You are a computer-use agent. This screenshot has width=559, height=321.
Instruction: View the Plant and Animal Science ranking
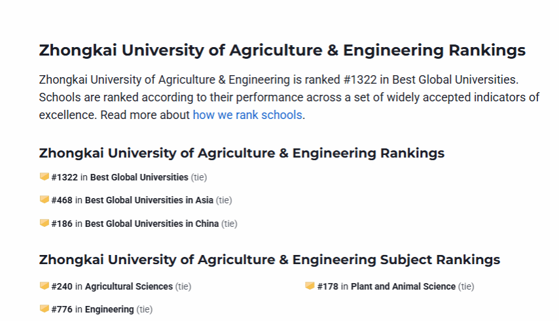coord(403,286)
